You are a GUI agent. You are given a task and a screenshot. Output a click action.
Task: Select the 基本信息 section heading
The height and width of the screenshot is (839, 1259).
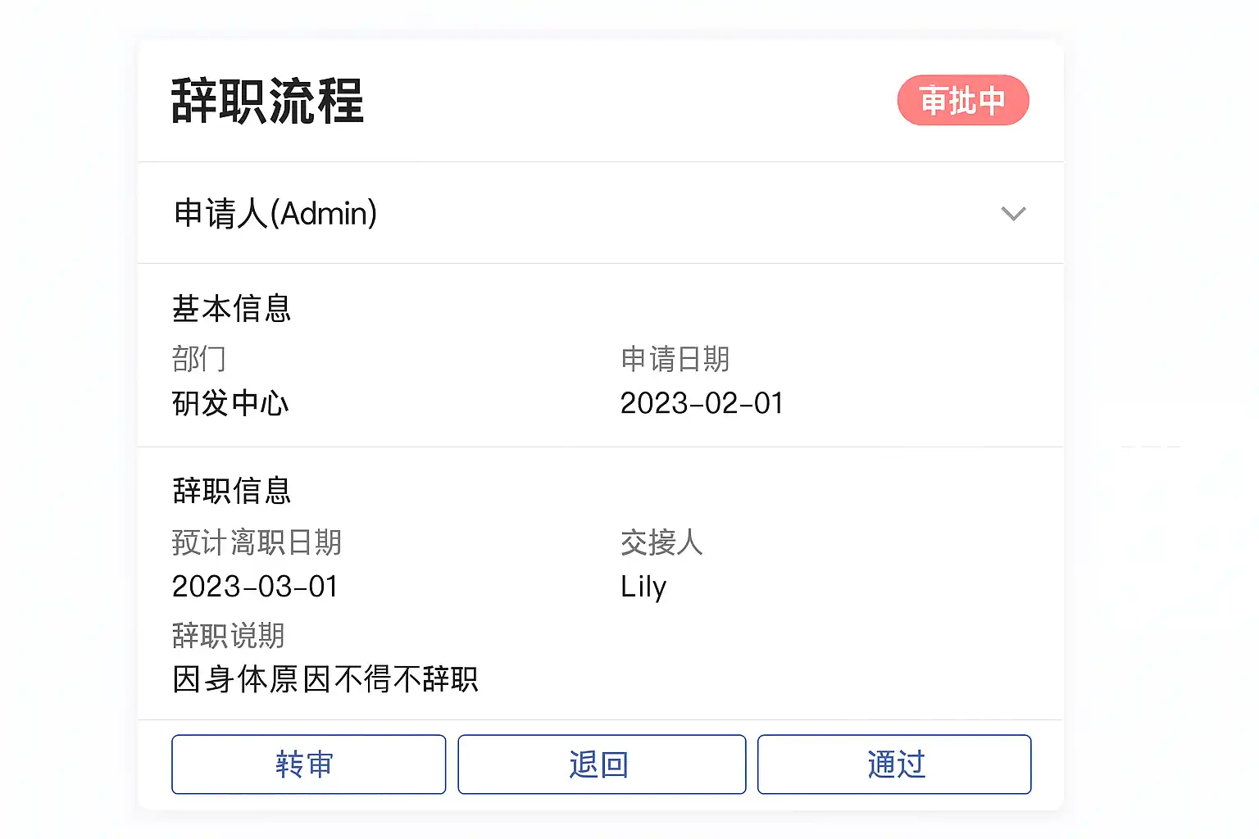point(232,309)
